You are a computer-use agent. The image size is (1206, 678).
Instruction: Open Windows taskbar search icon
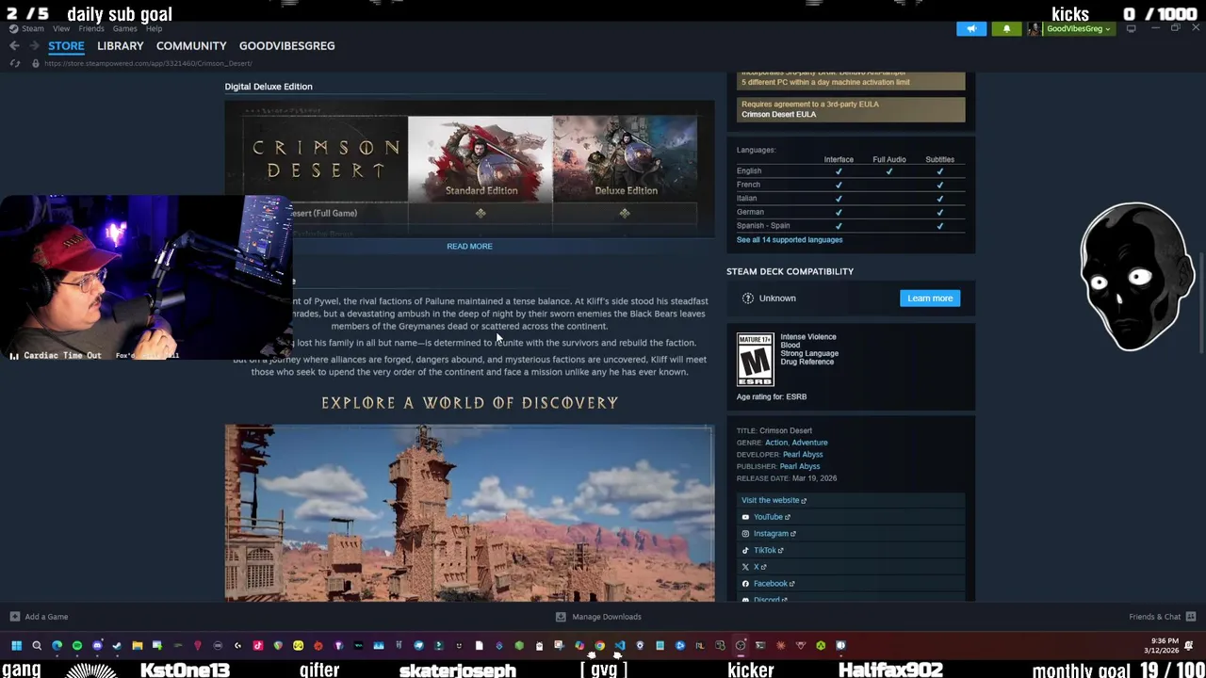pyautogui.click(x=37, y=645)
